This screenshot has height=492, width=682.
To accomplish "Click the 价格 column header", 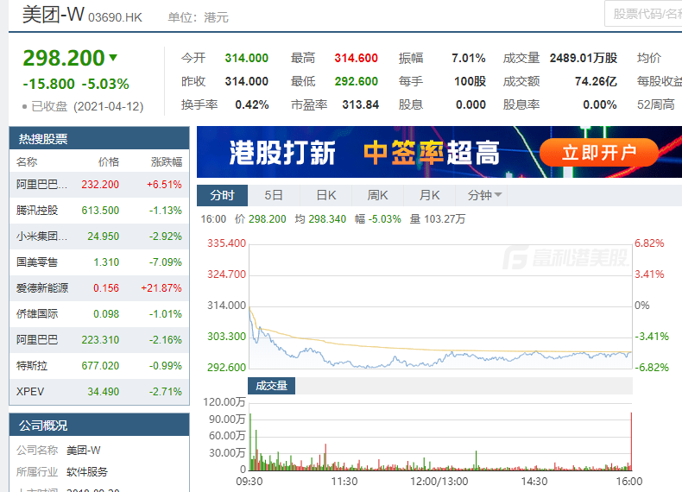I will tap(109, 161).
